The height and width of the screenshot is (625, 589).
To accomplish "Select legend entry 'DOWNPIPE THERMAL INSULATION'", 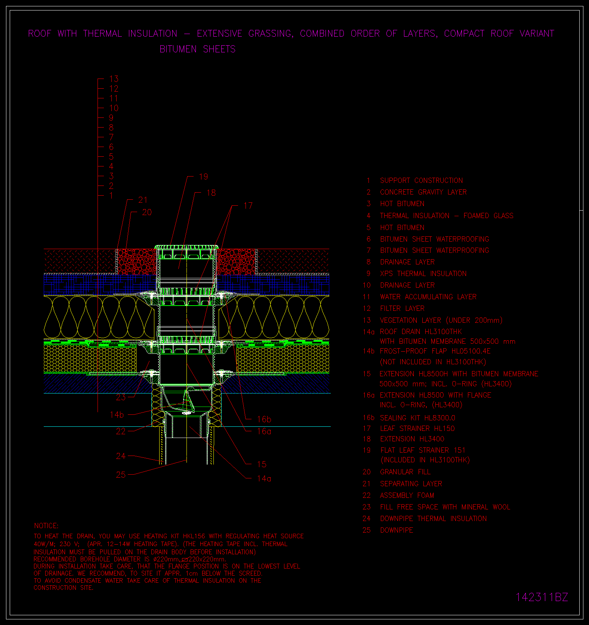I will (433, 519).
